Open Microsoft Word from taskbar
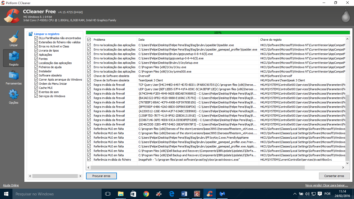 184,194
